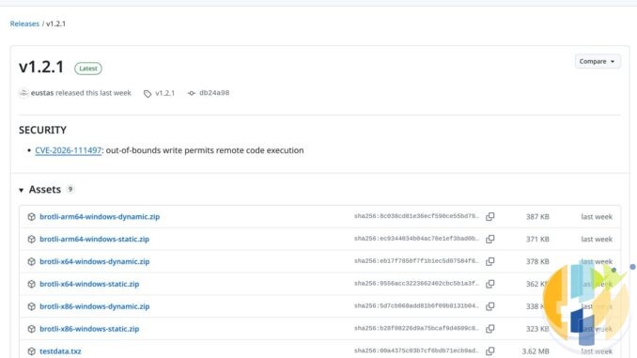
Task: Copy sha256 of brotli-x86-windows-static.zip
Action: [x=490, y=328]
